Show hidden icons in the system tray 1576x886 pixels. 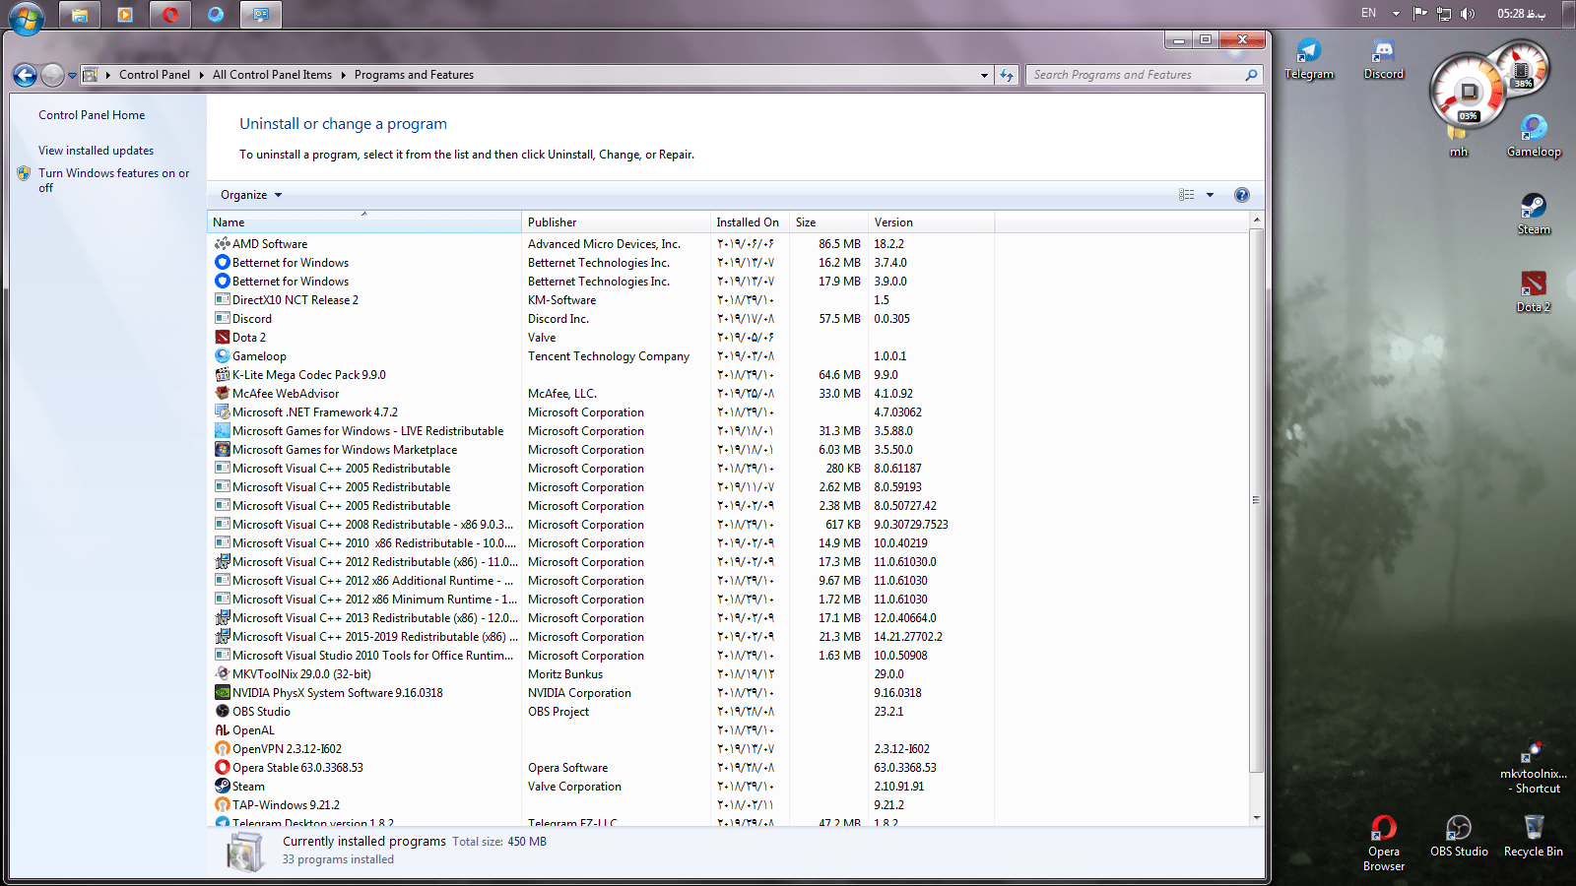point(1396,14)
